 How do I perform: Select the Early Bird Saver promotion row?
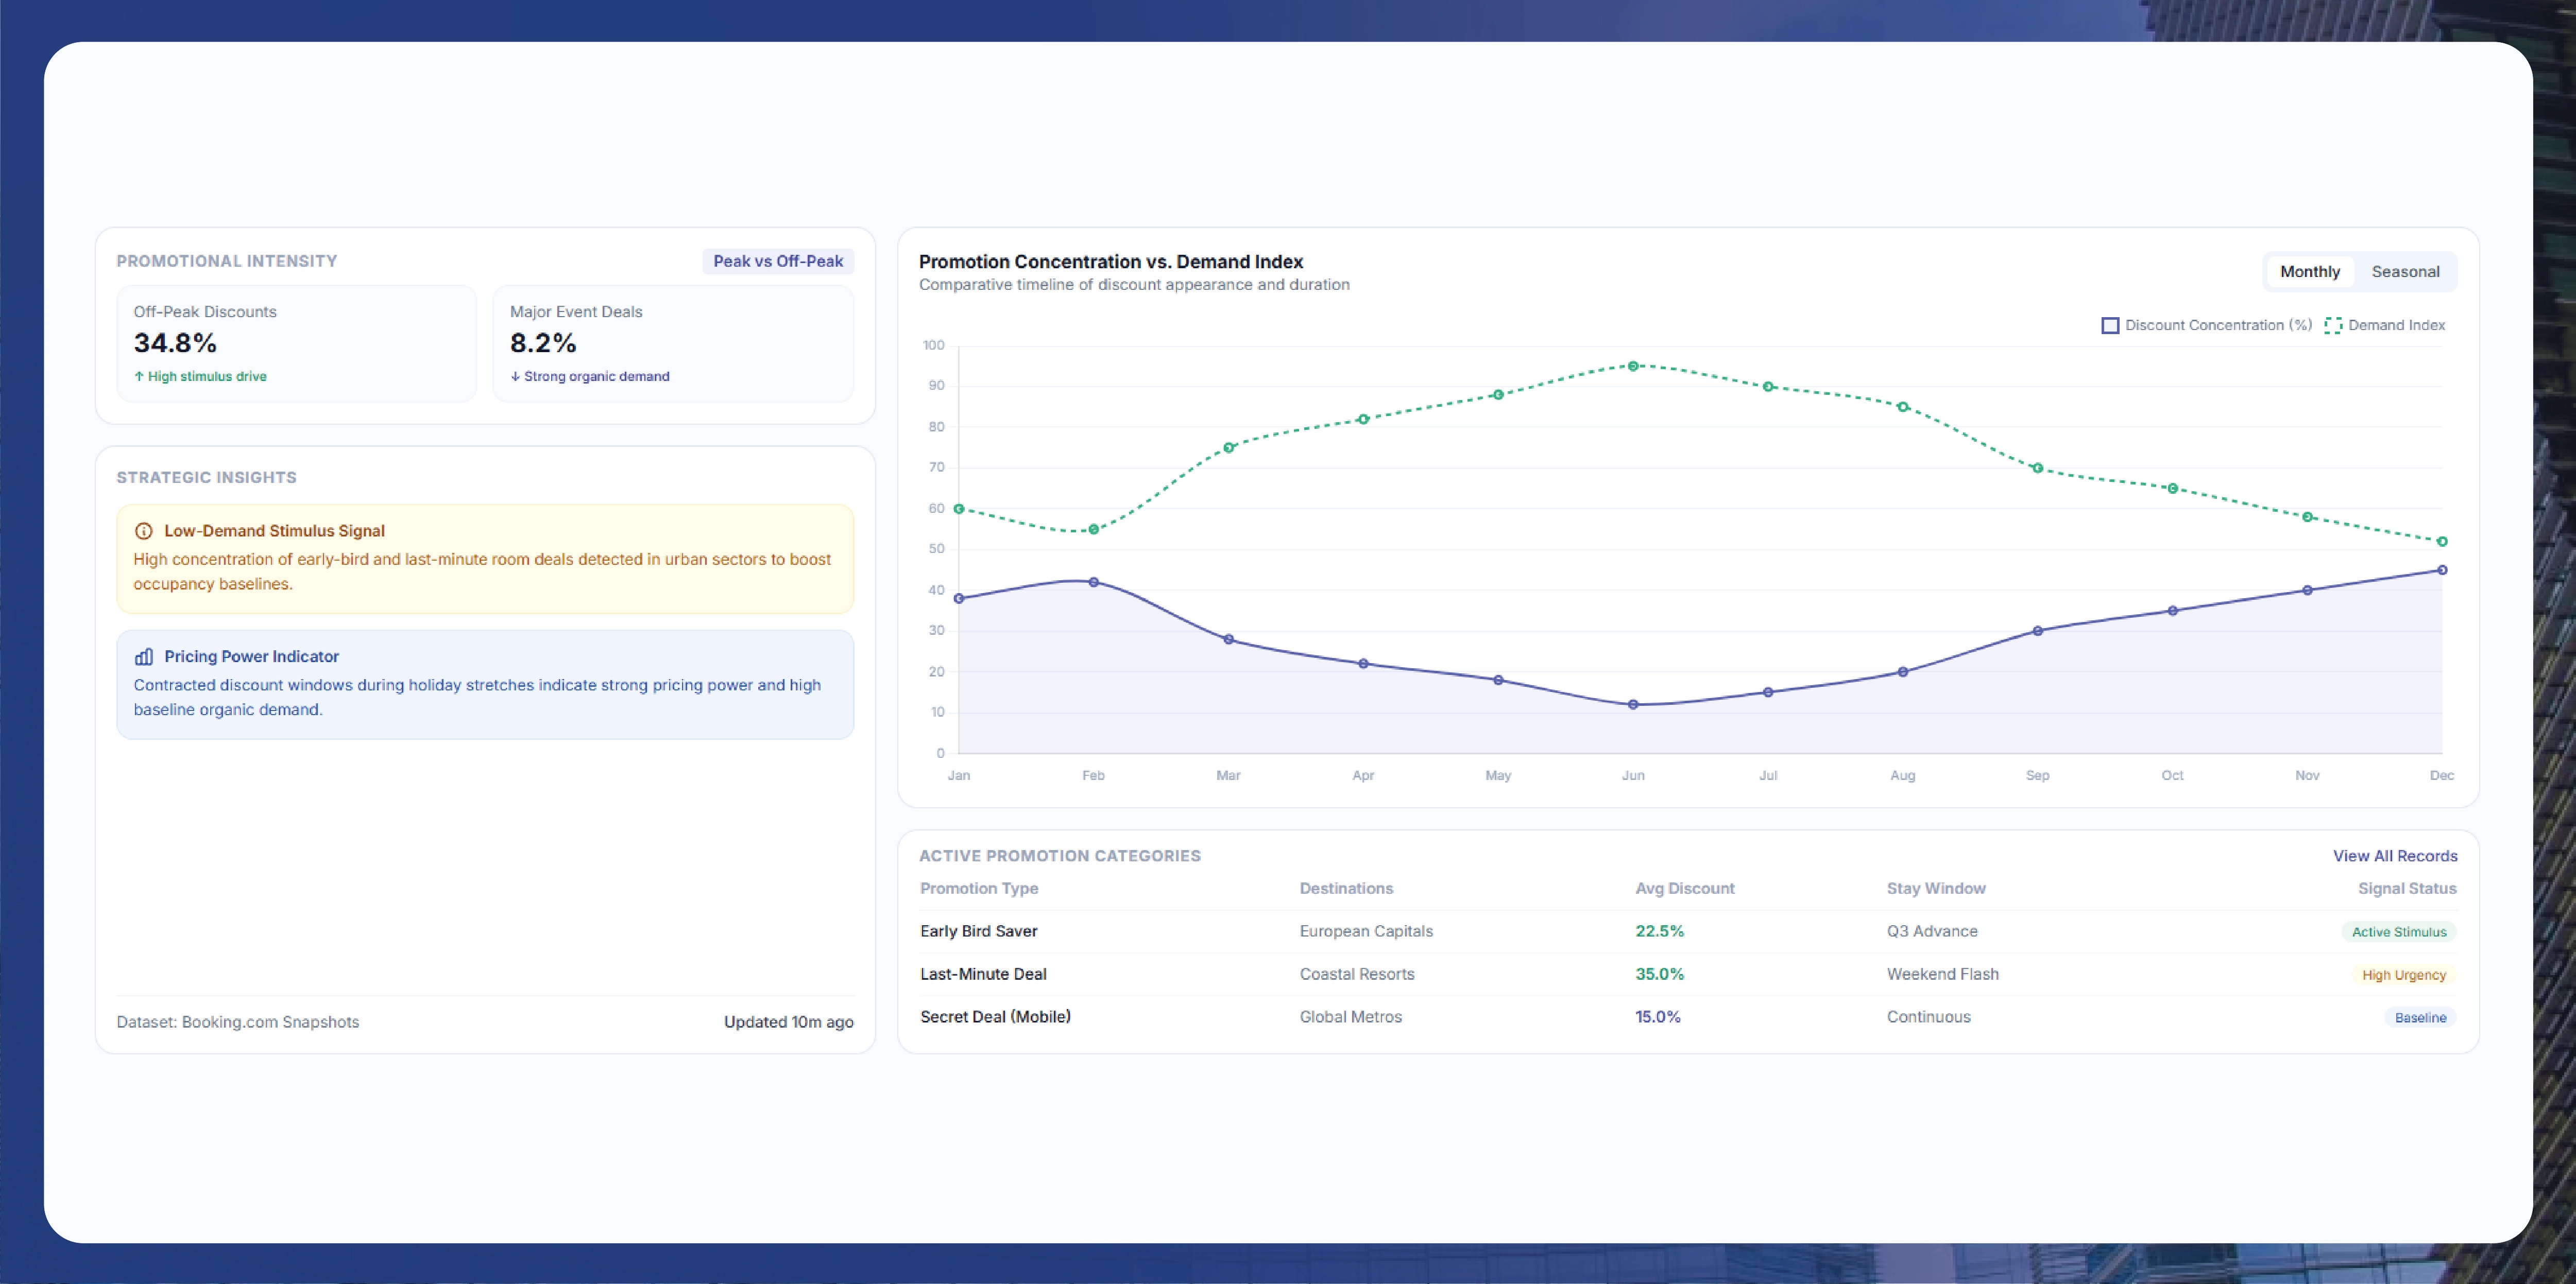point(1688,931)
